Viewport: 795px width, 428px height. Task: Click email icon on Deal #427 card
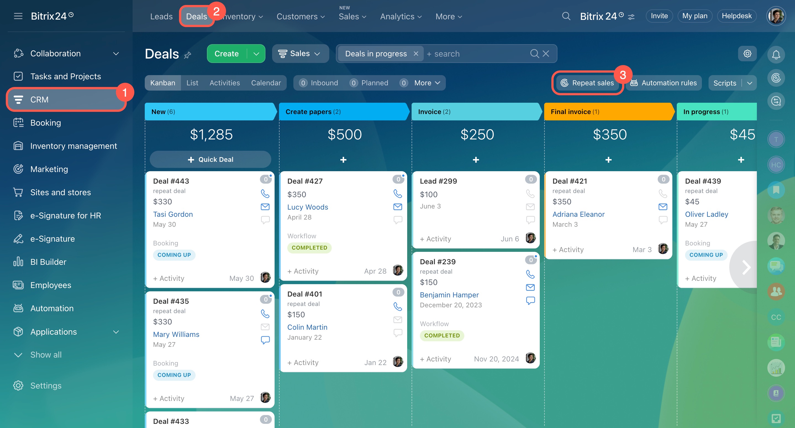click(397, 207)
